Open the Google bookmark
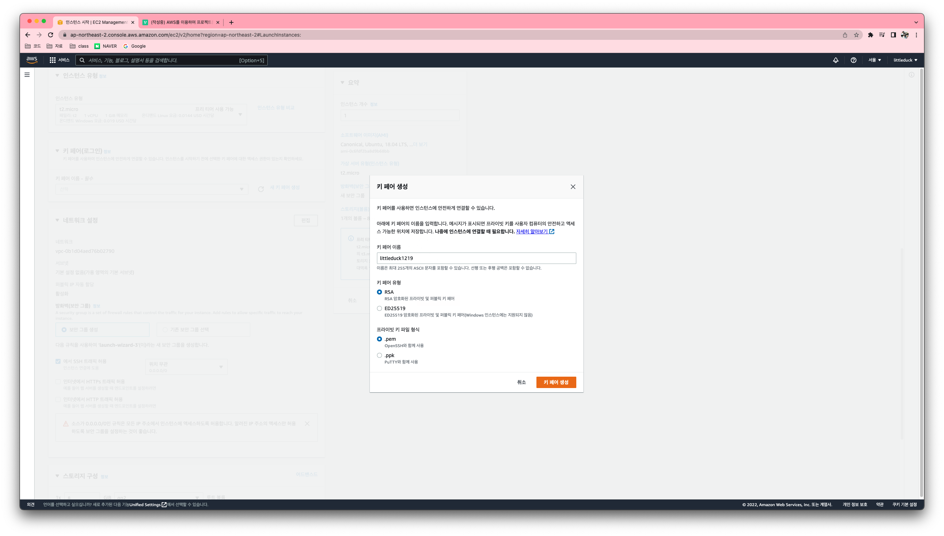The height and width of the screenshot is (536, 944). coord(135,46)
